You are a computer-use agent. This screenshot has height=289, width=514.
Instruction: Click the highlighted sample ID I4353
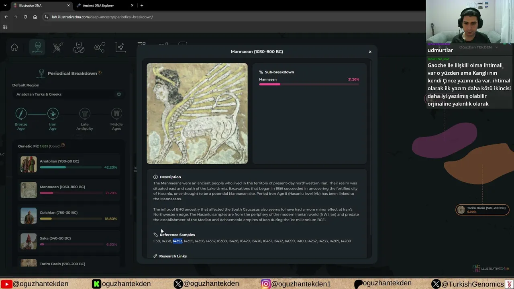pos(177,241)
